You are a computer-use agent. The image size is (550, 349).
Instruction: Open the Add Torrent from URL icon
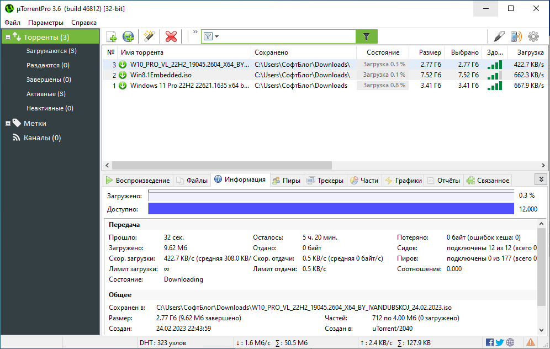tap(128, 36)
